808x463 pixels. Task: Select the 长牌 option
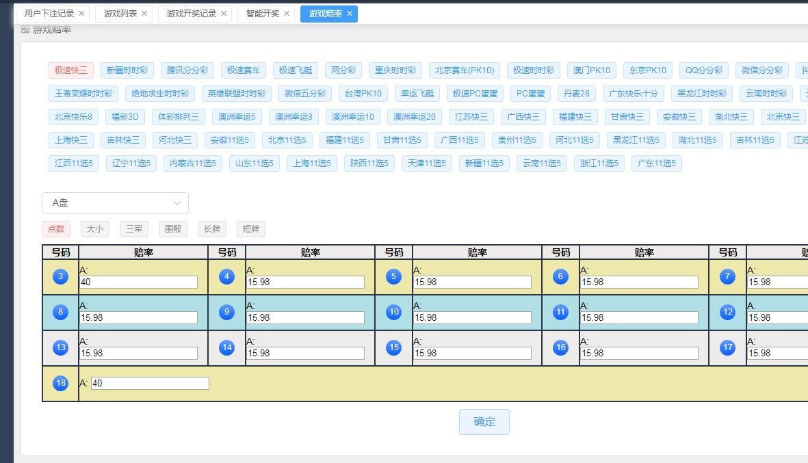point(211,229)
